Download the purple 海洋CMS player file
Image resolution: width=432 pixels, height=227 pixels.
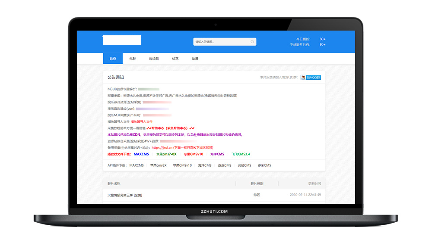pyautogui.click(x=217, y=154)
